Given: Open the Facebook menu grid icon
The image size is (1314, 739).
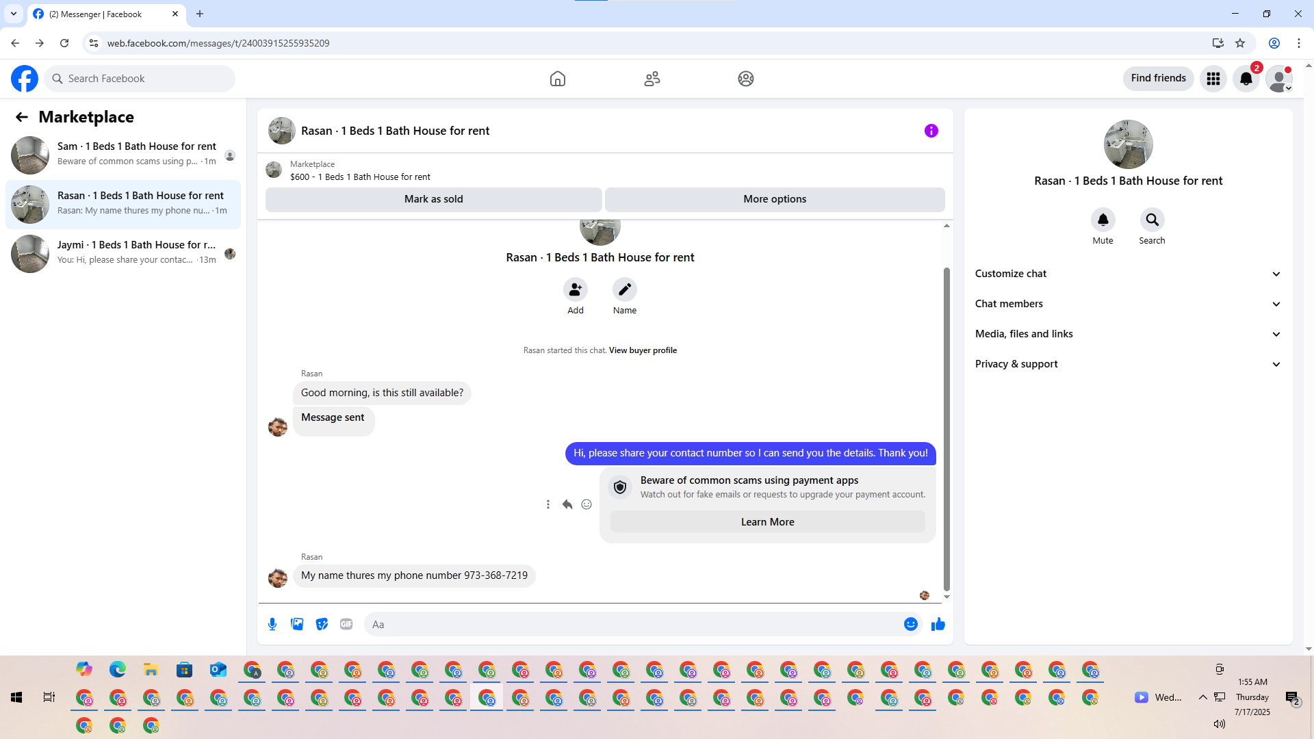Looking at the screenshot, I should [1213, 79].
